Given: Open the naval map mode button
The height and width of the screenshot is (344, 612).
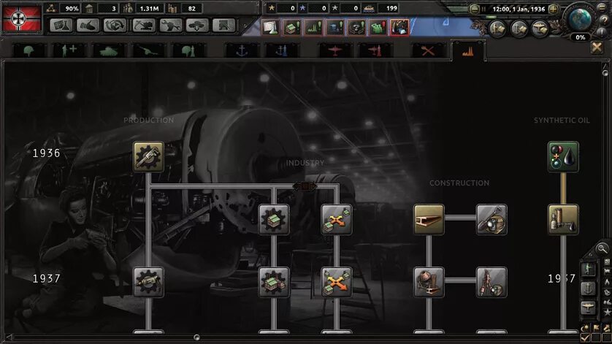Looking at the screenshot, I should 519,28.
